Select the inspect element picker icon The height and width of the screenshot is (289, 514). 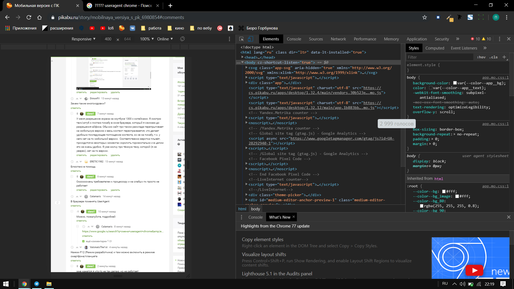click(241, 39)
